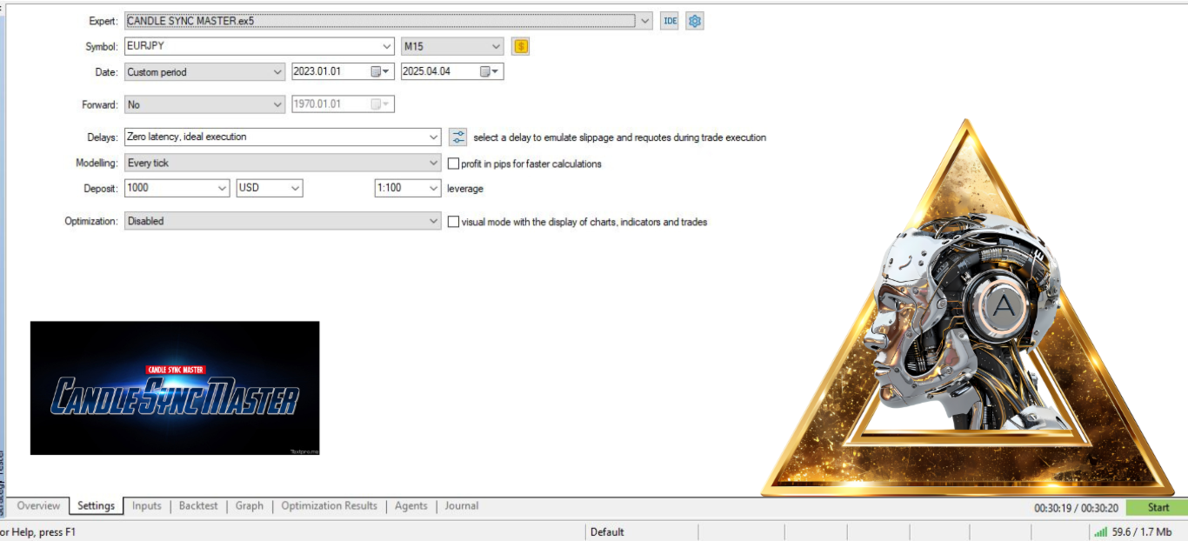Click the Candle Sync Master banner image
Image resolution: width=1188 pixels, height=541 pixels.
point(175,388)
